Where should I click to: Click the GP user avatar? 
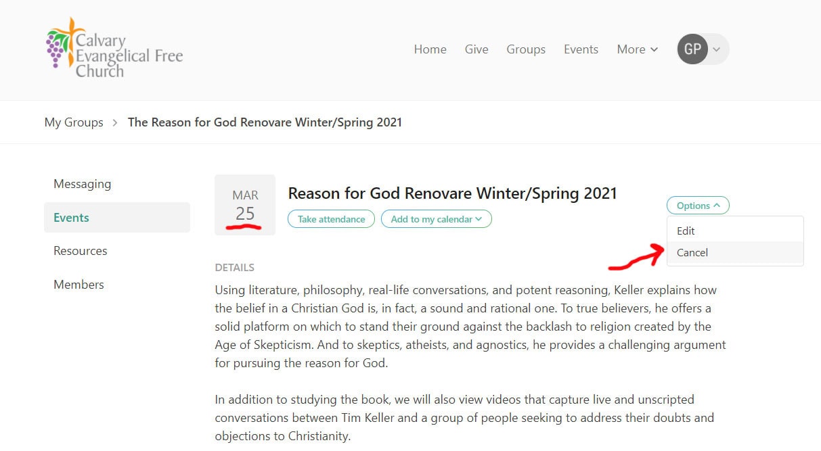(692, 49)
